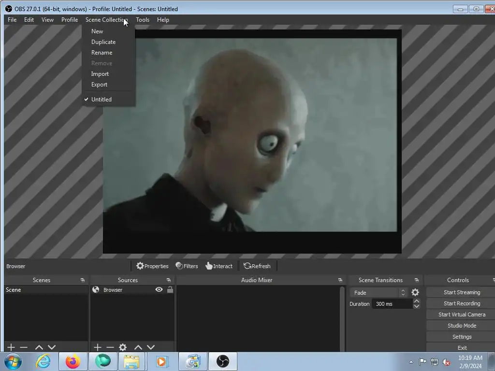
Task: Open Windows Start menu
Action: [x=13, y=361]
